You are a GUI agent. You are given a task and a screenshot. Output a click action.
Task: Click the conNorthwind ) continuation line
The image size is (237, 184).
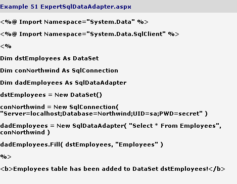pos(25,132)
